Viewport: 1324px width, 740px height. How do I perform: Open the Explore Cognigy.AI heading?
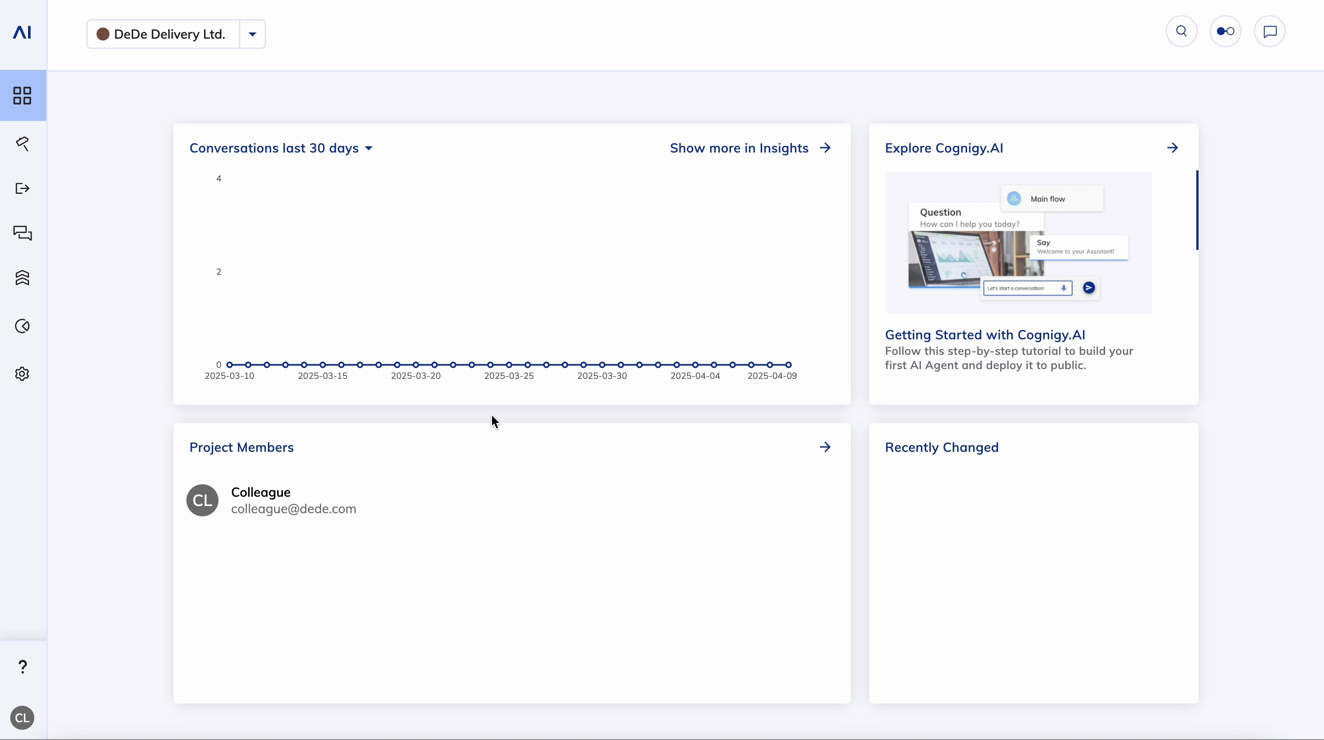click(944, 148)
